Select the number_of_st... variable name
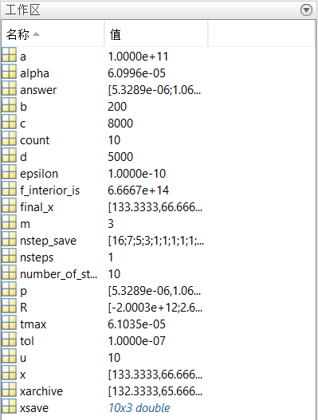 [x=58, y=274]
